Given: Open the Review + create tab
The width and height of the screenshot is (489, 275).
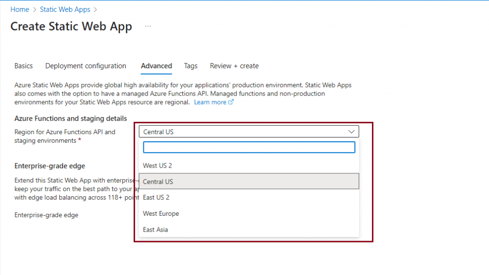Looking at the screenshot, I should [x=234, y=66].
